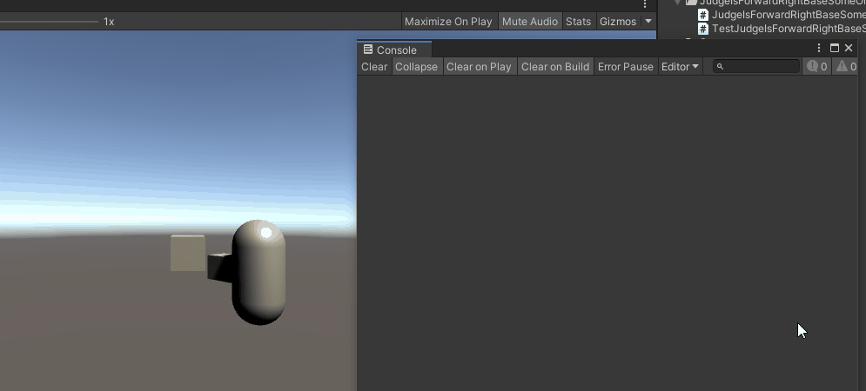Toggle the Stats overlay
This screenshot has height=391, width=866.
(578, 22)
